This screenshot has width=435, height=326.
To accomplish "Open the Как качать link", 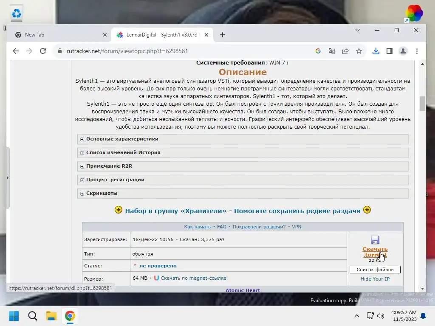I will [x=197, y=227].
